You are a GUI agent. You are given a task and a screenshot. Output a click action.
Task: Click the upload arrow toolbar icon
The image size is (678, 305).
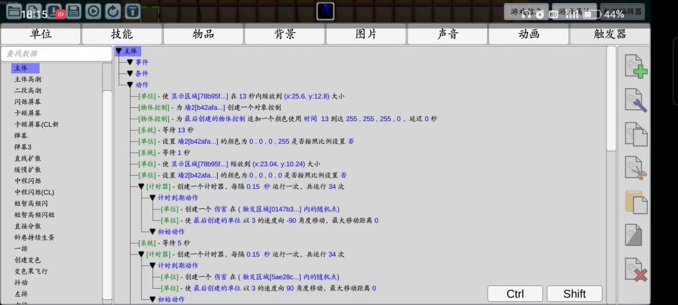[132, 11]
